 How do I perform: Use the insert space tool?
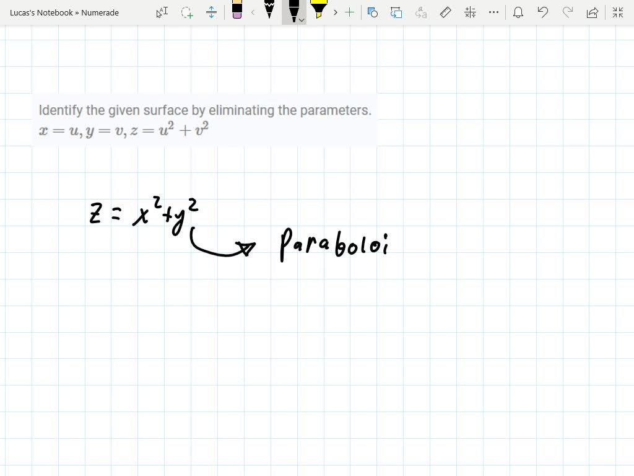[212, 12]
